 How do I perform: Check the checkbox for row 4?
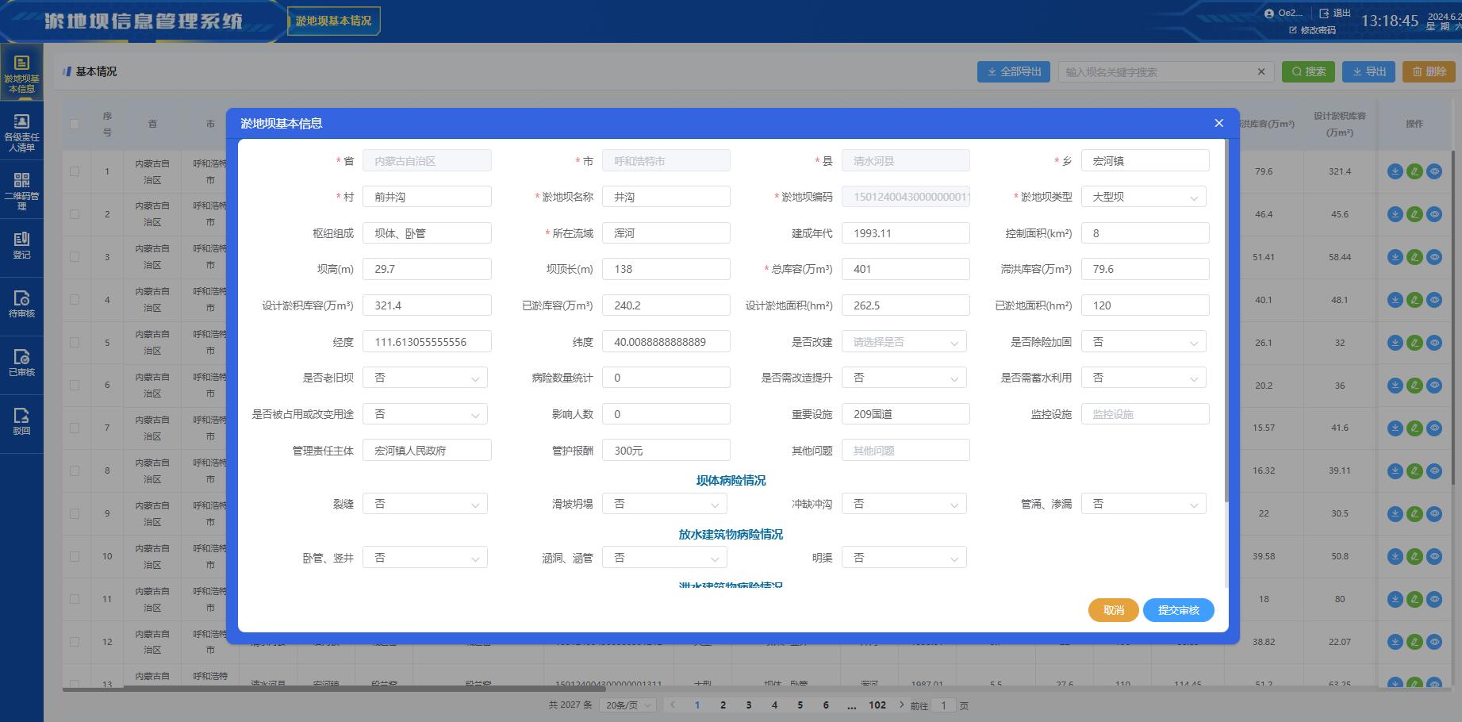(75, 300)
